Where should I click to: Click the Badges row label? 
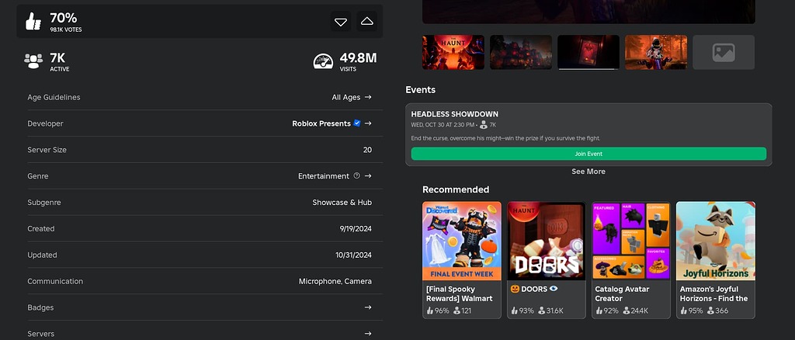(x=40, y=307)
